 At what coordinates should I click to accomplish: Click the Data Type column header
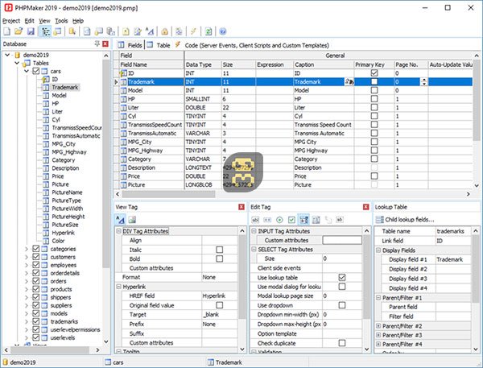tap(203, 64)
